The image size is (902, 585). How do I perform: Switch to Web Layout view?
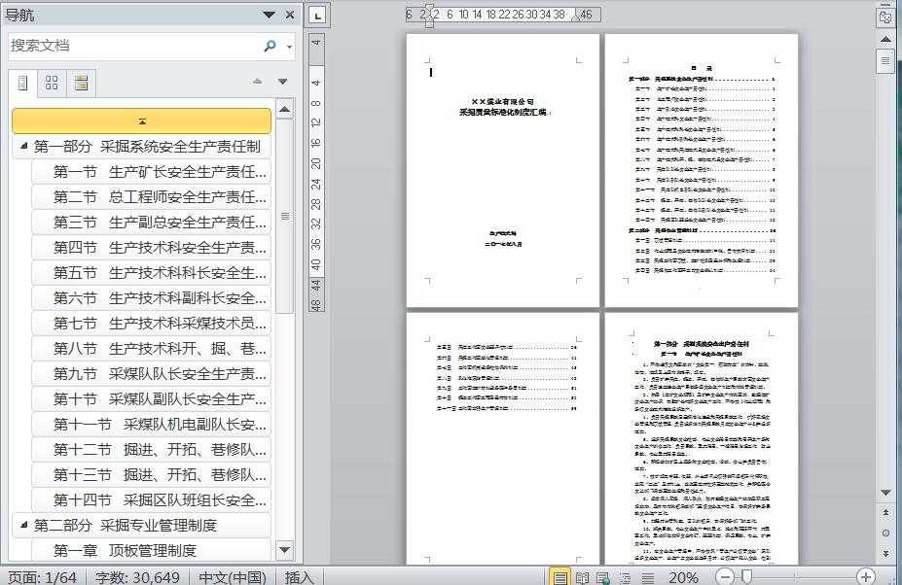point(602,577)
